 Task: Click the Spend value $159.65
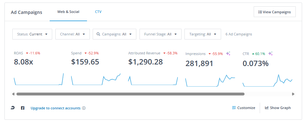click(85, 62)
